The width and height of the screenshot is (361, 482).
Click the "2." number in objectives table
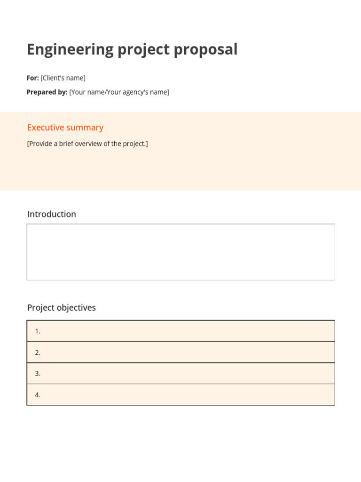[x=38, y=353]
